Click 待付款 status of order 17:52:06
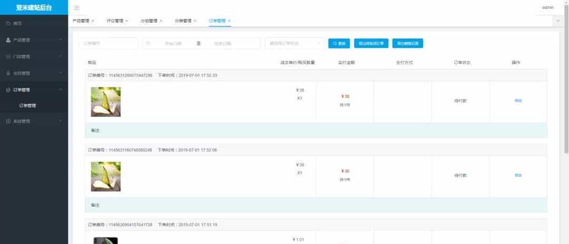 click(x=460, y=175)
